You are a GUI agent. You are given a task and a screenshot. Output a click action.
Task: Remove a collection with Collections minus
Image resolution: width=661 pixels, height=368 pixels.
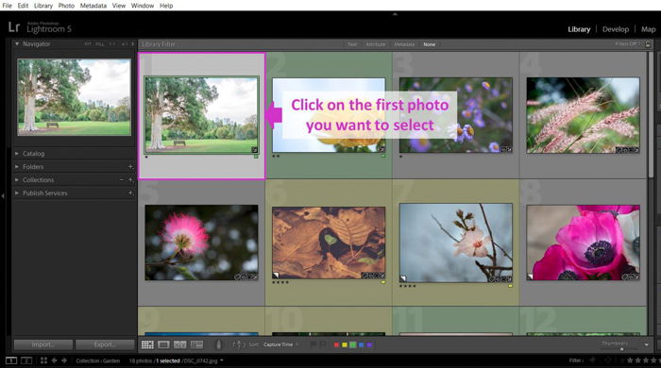pyautogui.click(x=122, y=180)
